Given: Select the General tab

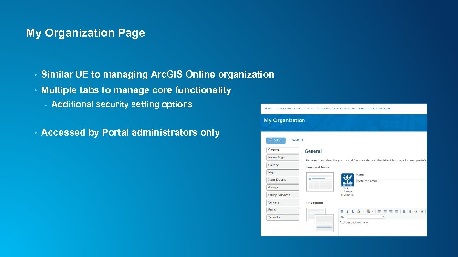Looking at the screenshot, I should pos(282,150).
